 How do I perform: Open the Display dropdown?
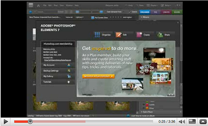tap(152, 6)
